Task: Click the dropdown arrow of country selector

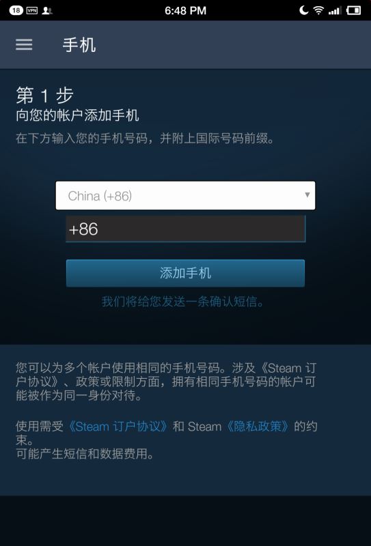Action: pos(307,195)
